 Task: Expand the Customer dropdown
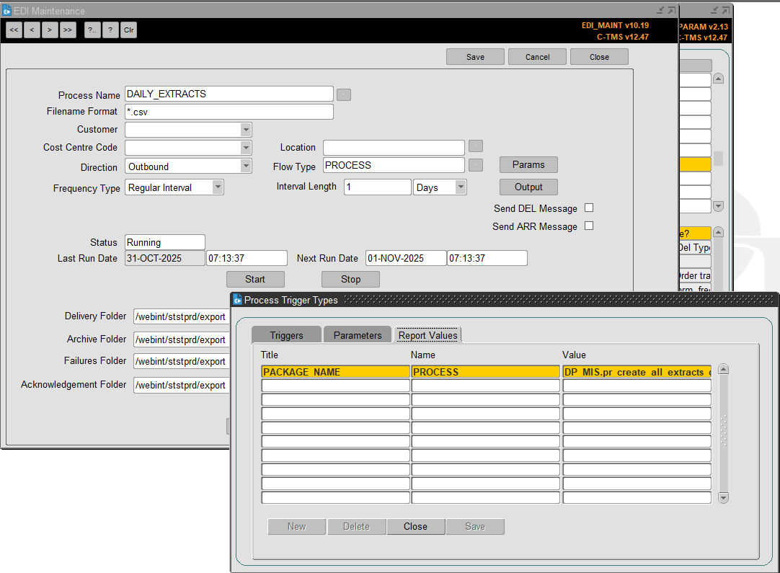point(246,130)
